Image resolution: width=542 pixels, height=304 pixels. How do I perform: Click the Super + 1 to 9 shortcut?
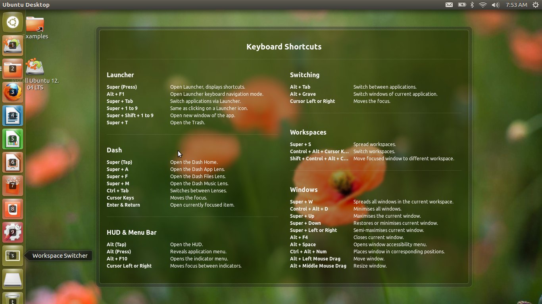[x=122, y=108]
